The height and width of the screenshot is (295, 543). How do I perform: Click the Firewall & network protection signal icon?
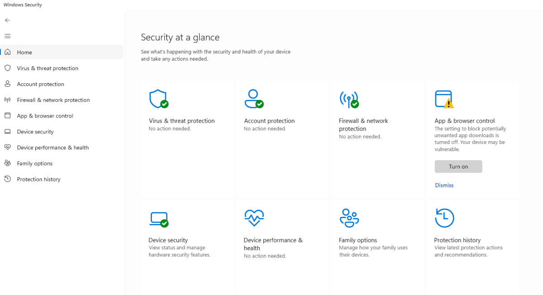coord(349,98)
